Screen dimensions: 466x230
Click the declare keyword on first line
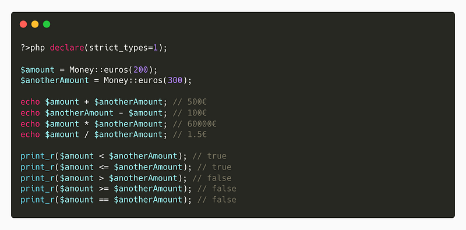click(x=67, y=48)
